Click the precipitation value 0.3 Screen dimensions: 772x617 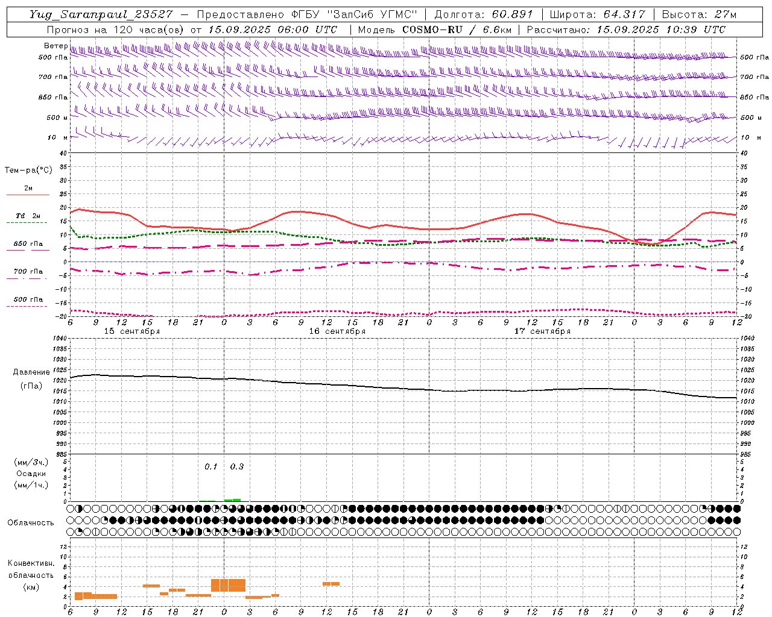click(237, 466)
